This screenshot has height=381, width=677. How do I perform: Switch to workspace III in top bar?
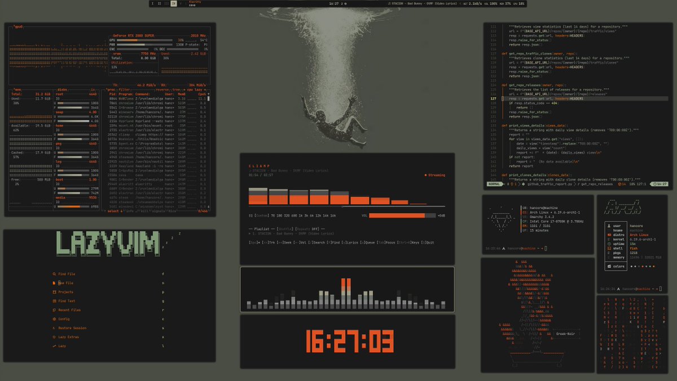167,3
